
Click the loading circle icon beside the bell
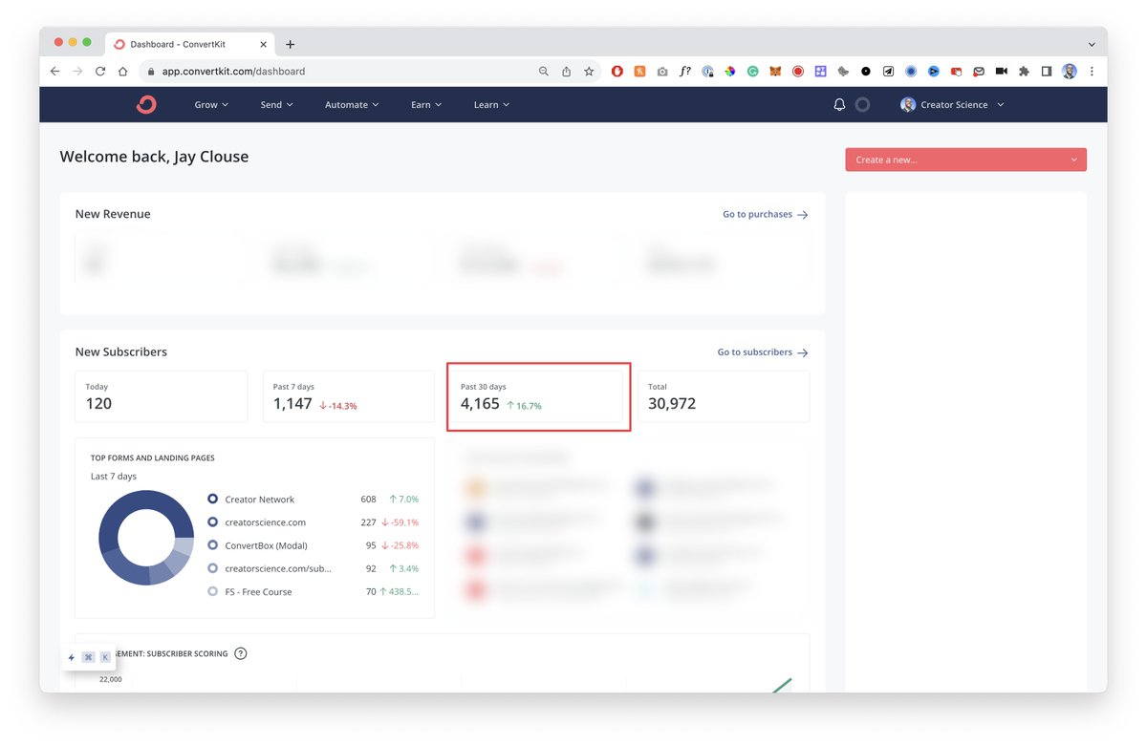click(862, 105)
